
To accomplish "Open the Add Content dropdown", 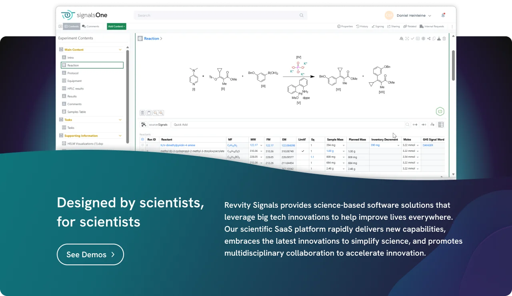I will click(x=116, y=26).
